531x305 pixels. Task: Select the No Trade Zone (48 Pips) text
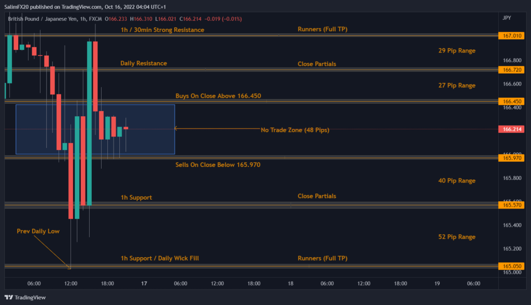click(295, 130)
